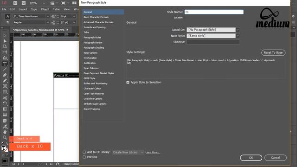Go to first page in status bar
The image size is (297, 167).
(13, 164)
